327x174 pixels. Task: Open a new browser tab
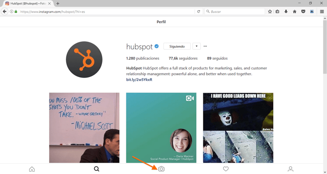tap(58, 4)
